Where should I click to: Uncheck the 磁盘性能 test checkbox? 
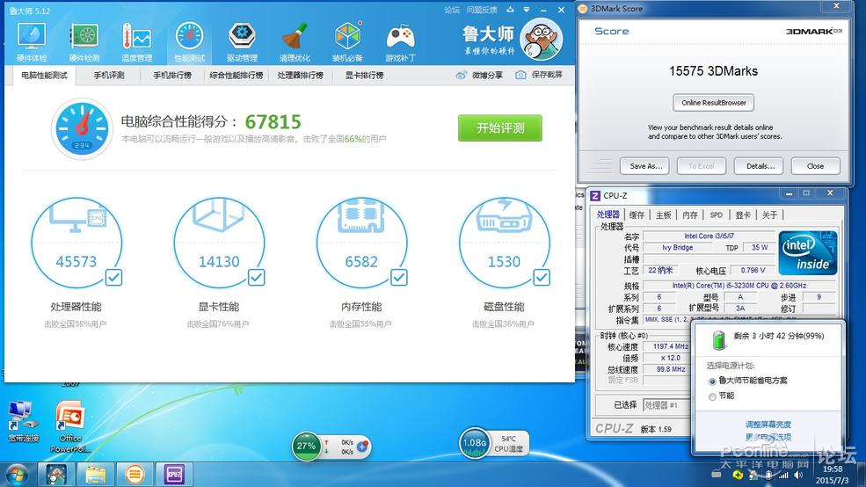click(x=542, y=277)
